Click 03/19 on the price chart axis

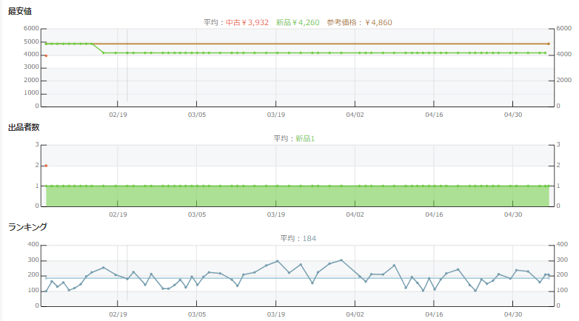276,115
